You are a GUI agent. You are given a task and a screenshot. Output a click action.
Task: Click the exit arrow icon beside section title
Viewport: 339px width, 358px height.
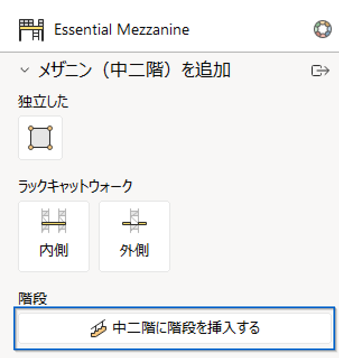(x=321, y=71)
